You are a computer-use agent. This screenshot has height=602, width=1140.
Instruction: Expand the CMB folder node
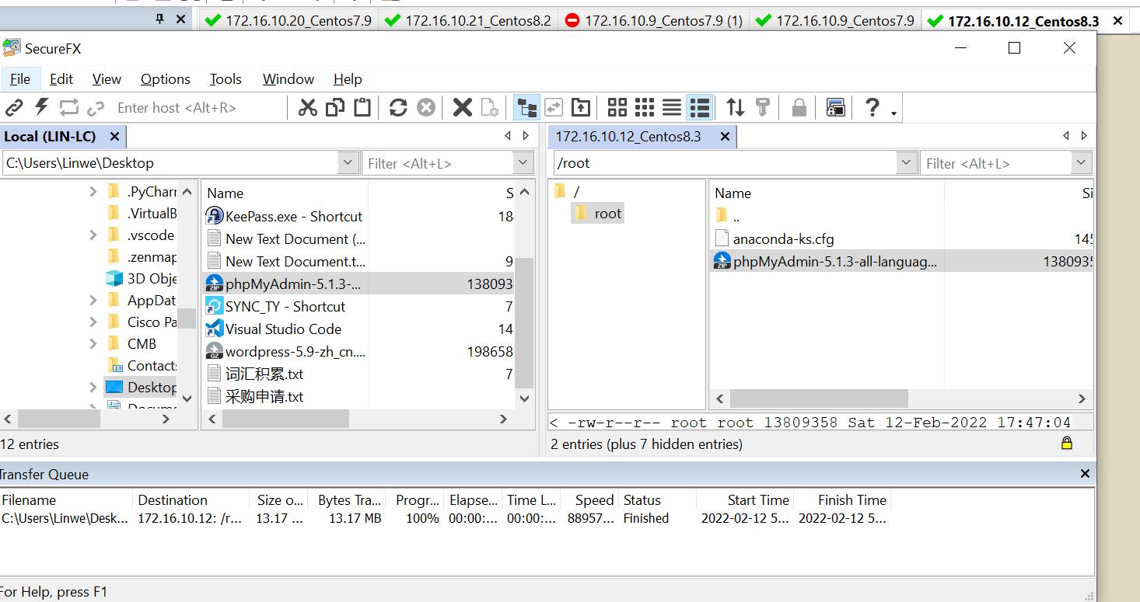click(x=93, y=343)
